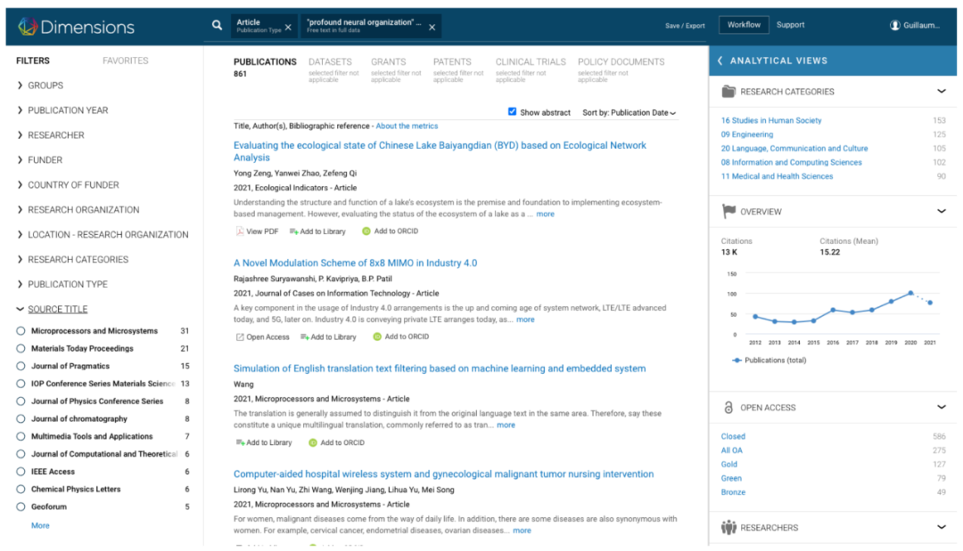The width and height of the screenshot is (963, 551).
Task: Switch to the Policy Documents tab
Action: tap(621, 62)
